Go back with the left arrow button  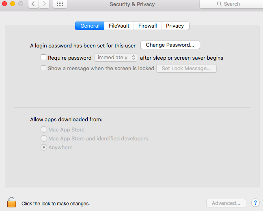(33, 4)
